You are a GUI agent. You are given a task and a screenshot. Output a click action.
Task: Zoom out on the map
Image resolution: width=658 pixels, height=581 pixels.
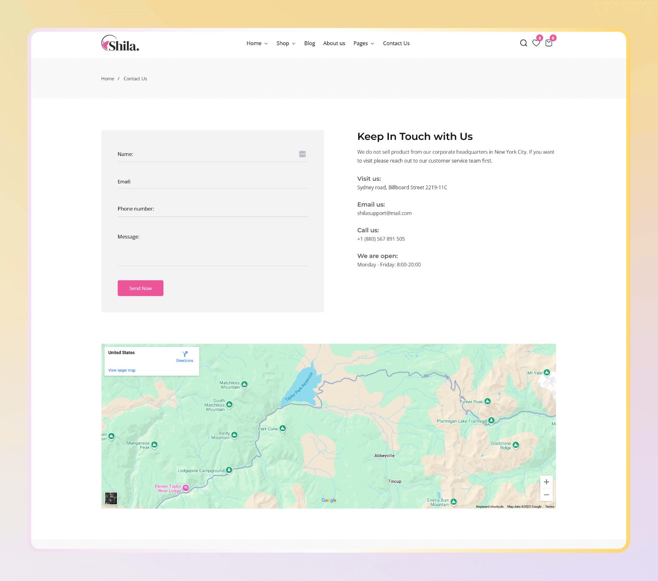tap(547, 495)
